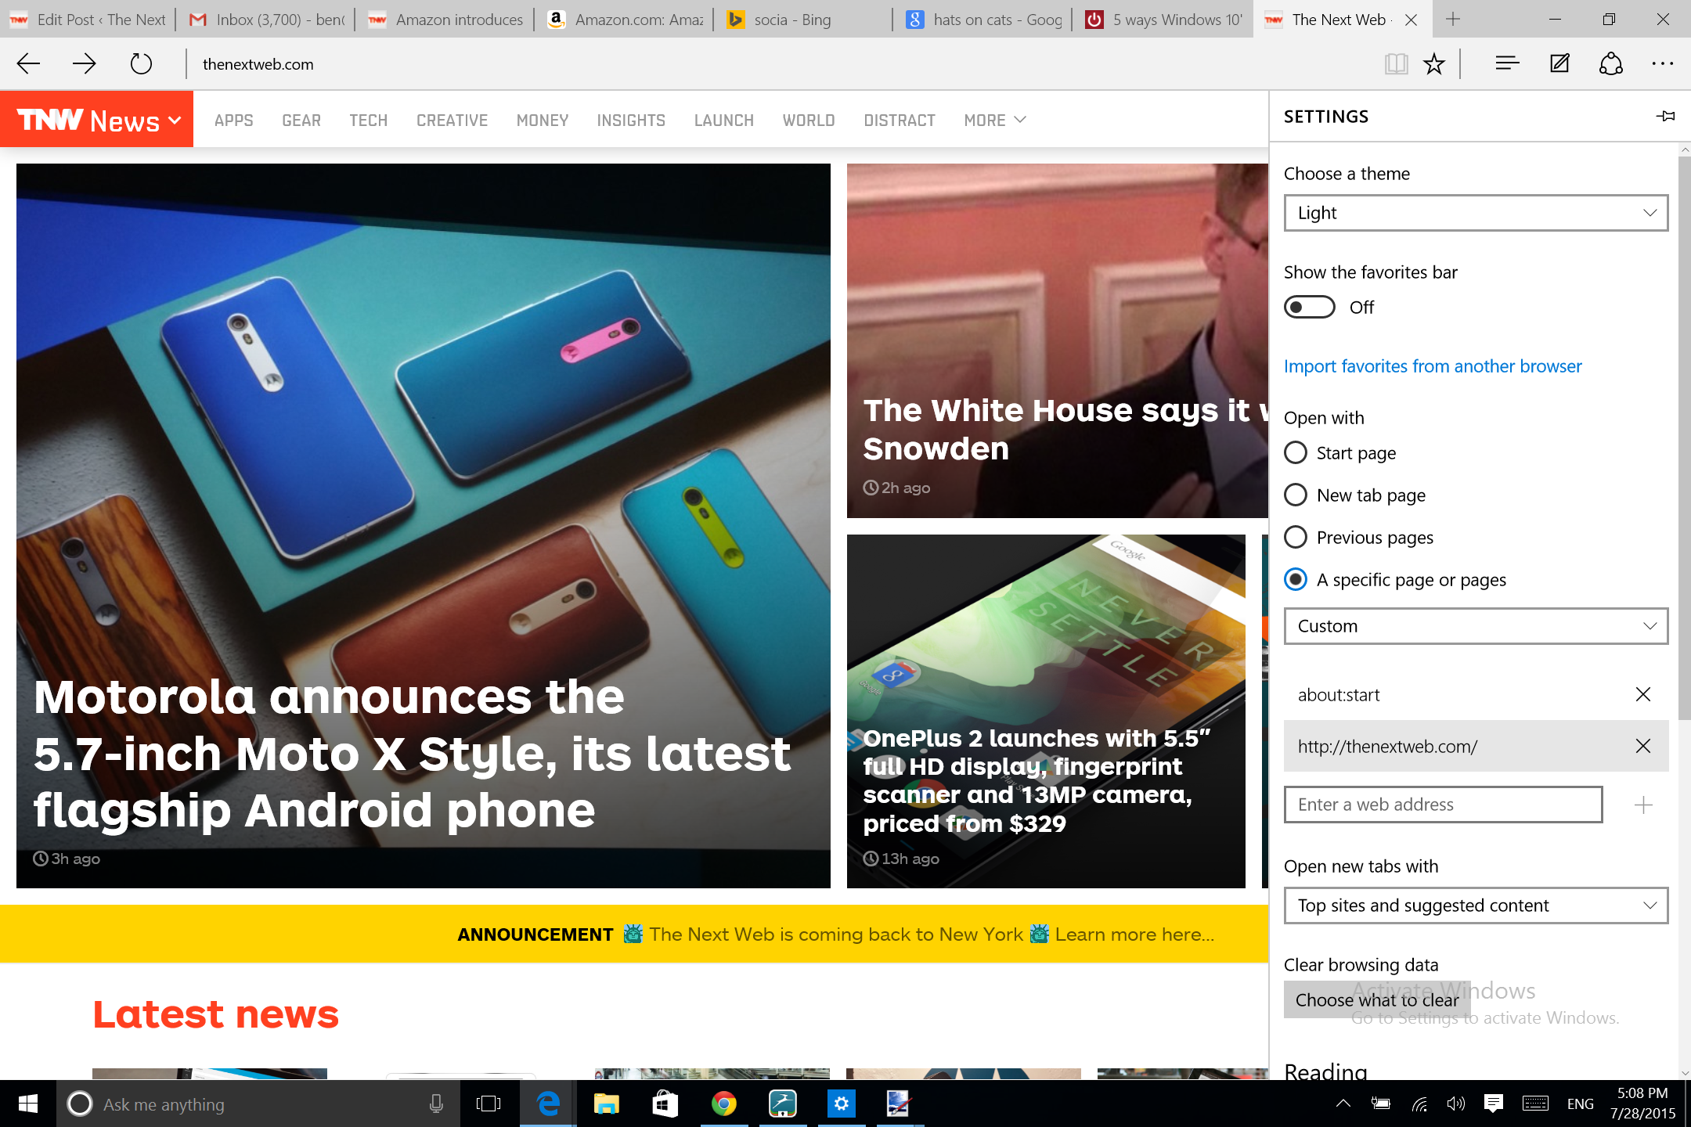The image size is (1691, 1127).
Task: Switch to Amazon.com tab
Action: pyautogui.click(x=625, y=20)
